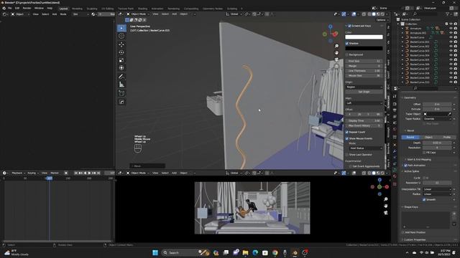
Task: Toggle the Repeat Count checkbox
Action: point(347,132)
